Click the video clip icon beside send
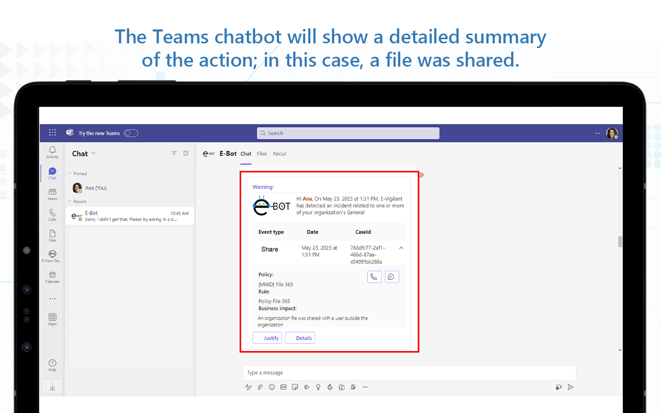 (x=559, y=387)
